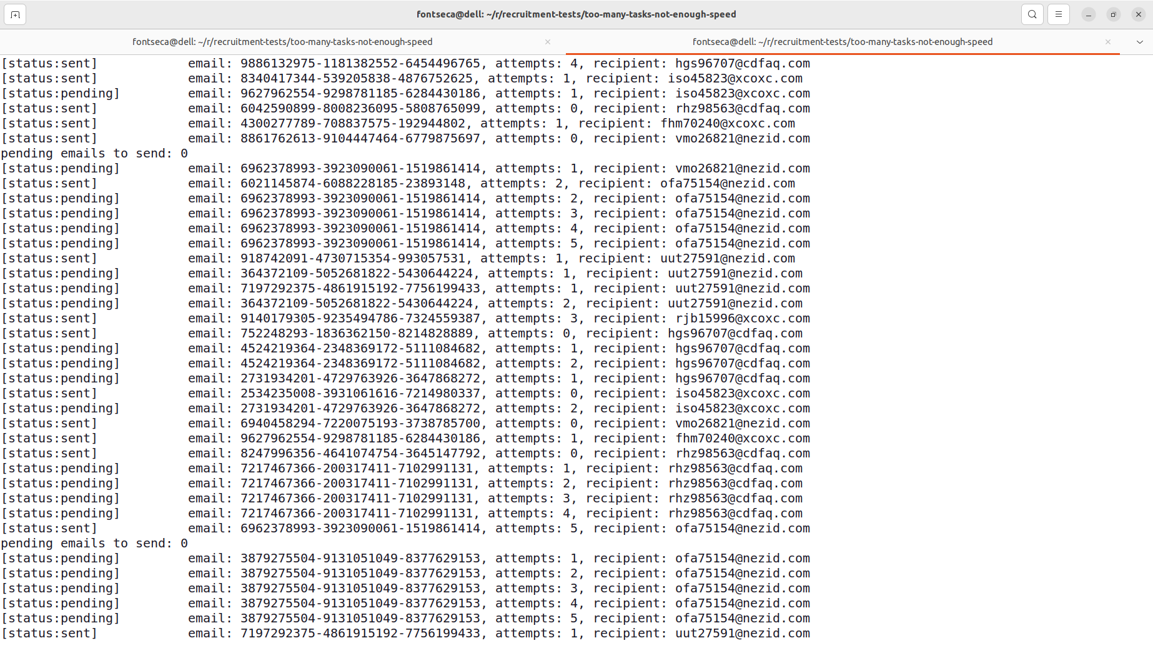The image size is (1153, 658).
Task: Click sent line for email 6962378993-3923090061-1519861414
Action: 405,529
